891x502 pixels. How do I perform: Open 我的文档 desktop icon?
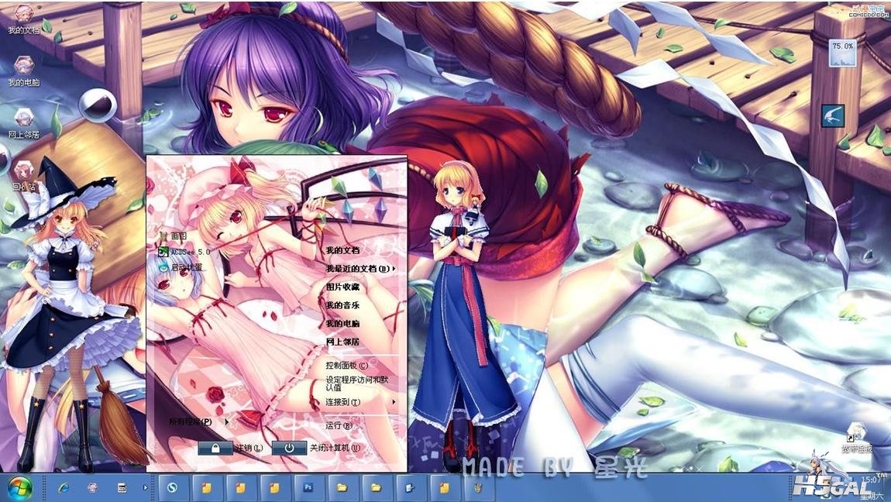pos(23,17)
